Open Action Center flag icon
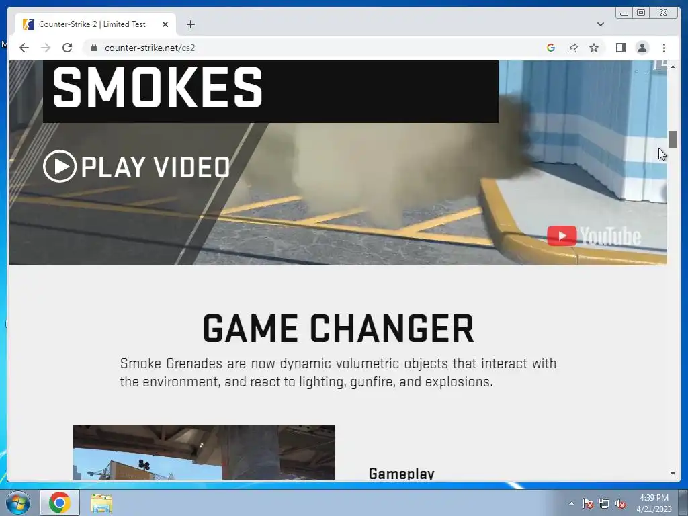 pyautogui.click(x=588, y=503)
